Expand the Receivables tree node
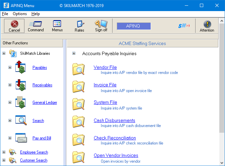225x166 pixels. 10,85
